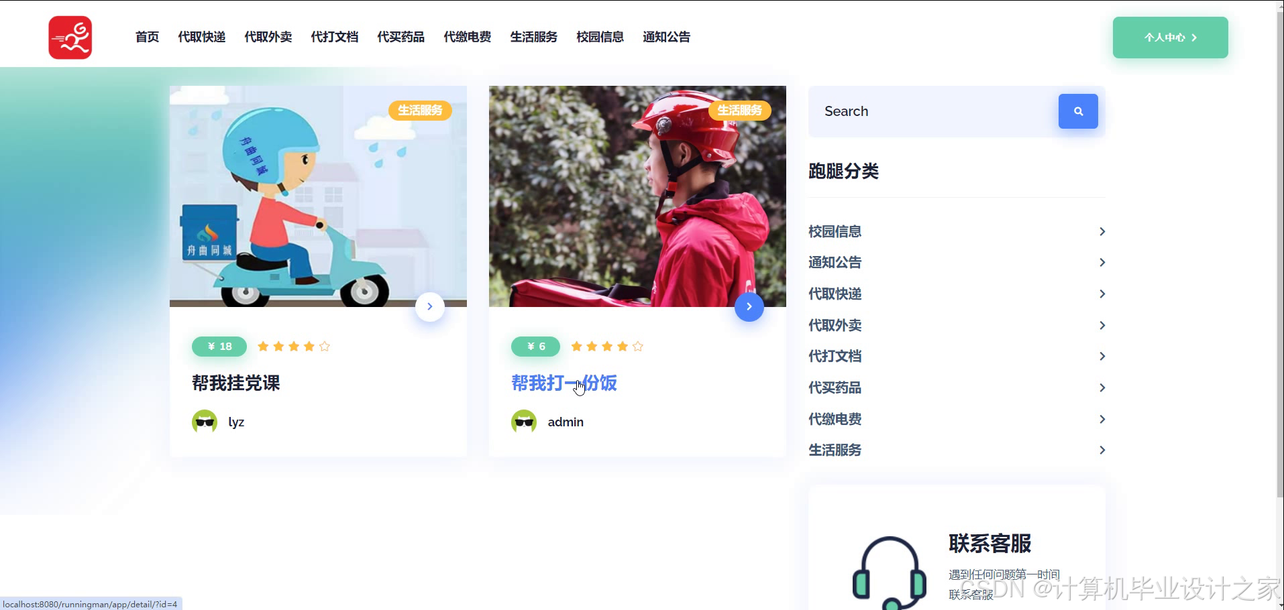Click the red running-man site logo
The image size is (1284, 610).
(70, 38)
